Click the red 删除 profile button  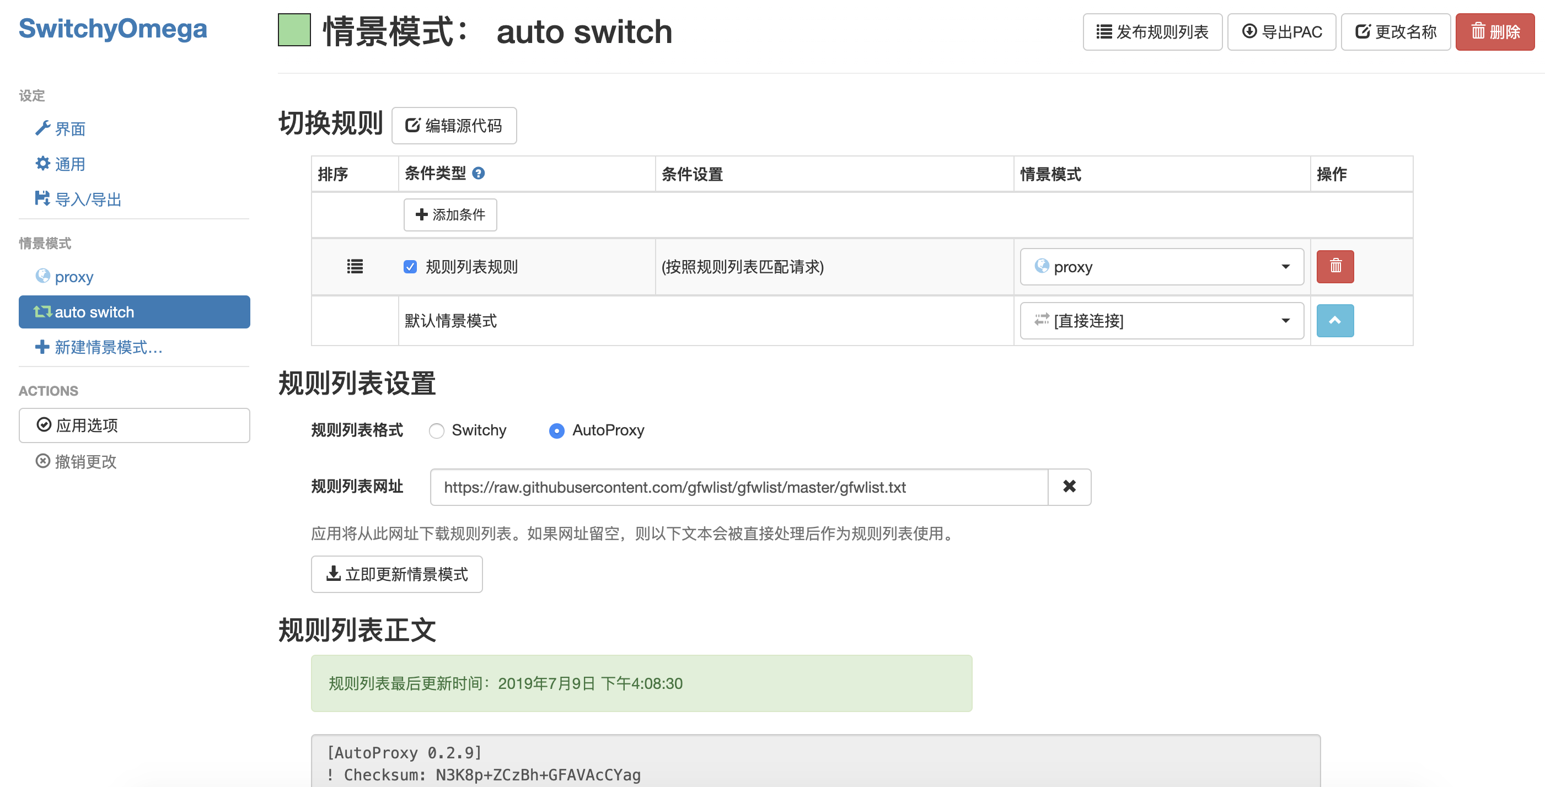(x=1494, y=32)
